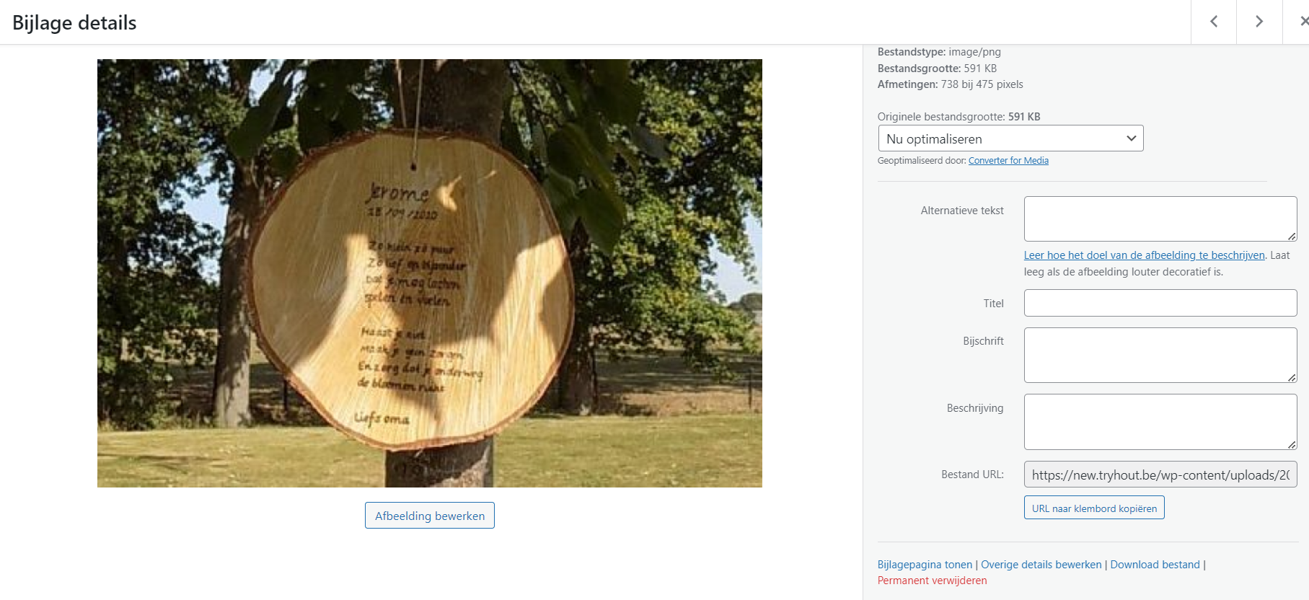This screenshot has width=1309, height=600.
Task: Click the wooden disc image preview
Action: (x=430, y=273)
